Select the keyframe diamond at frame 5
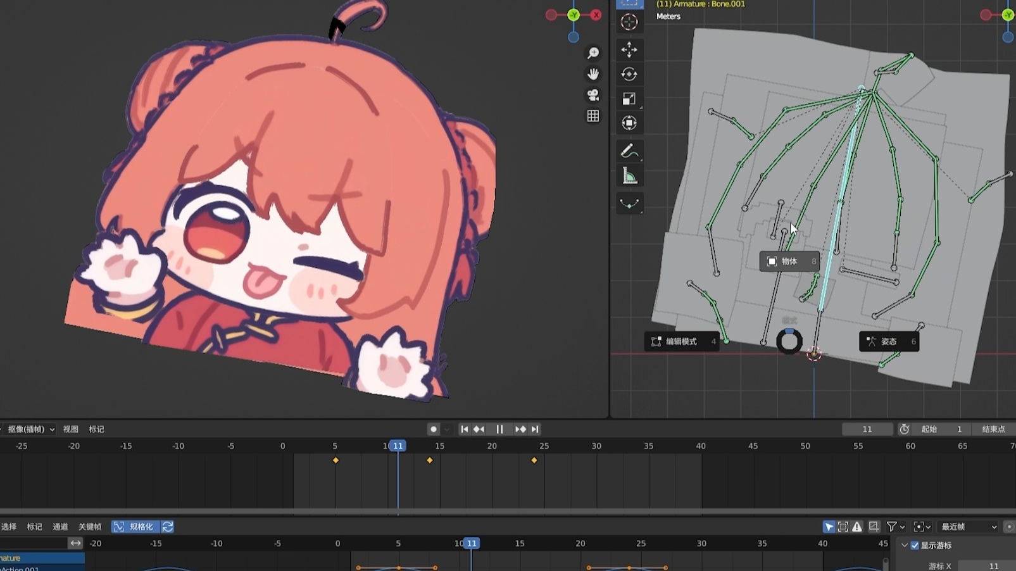Image resolution: width=1016 pixels, height=571 pixels. [x=336, y=460]
